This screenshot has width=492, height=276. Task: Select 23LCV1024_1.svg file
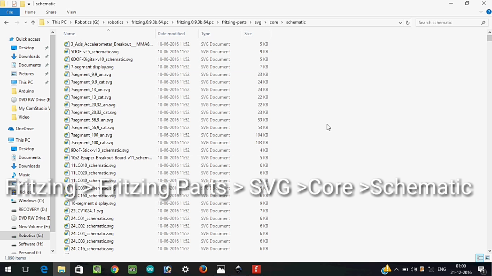87,211
